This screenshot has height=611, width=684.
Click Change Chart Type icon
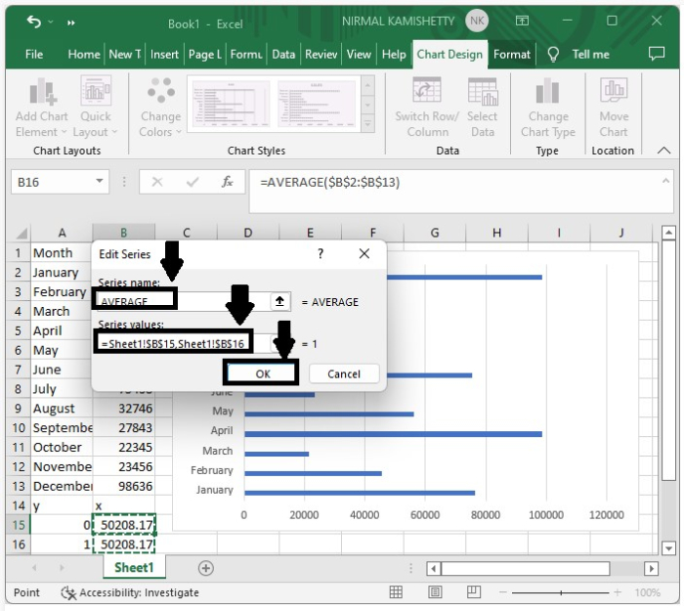(x=547, y=91)
